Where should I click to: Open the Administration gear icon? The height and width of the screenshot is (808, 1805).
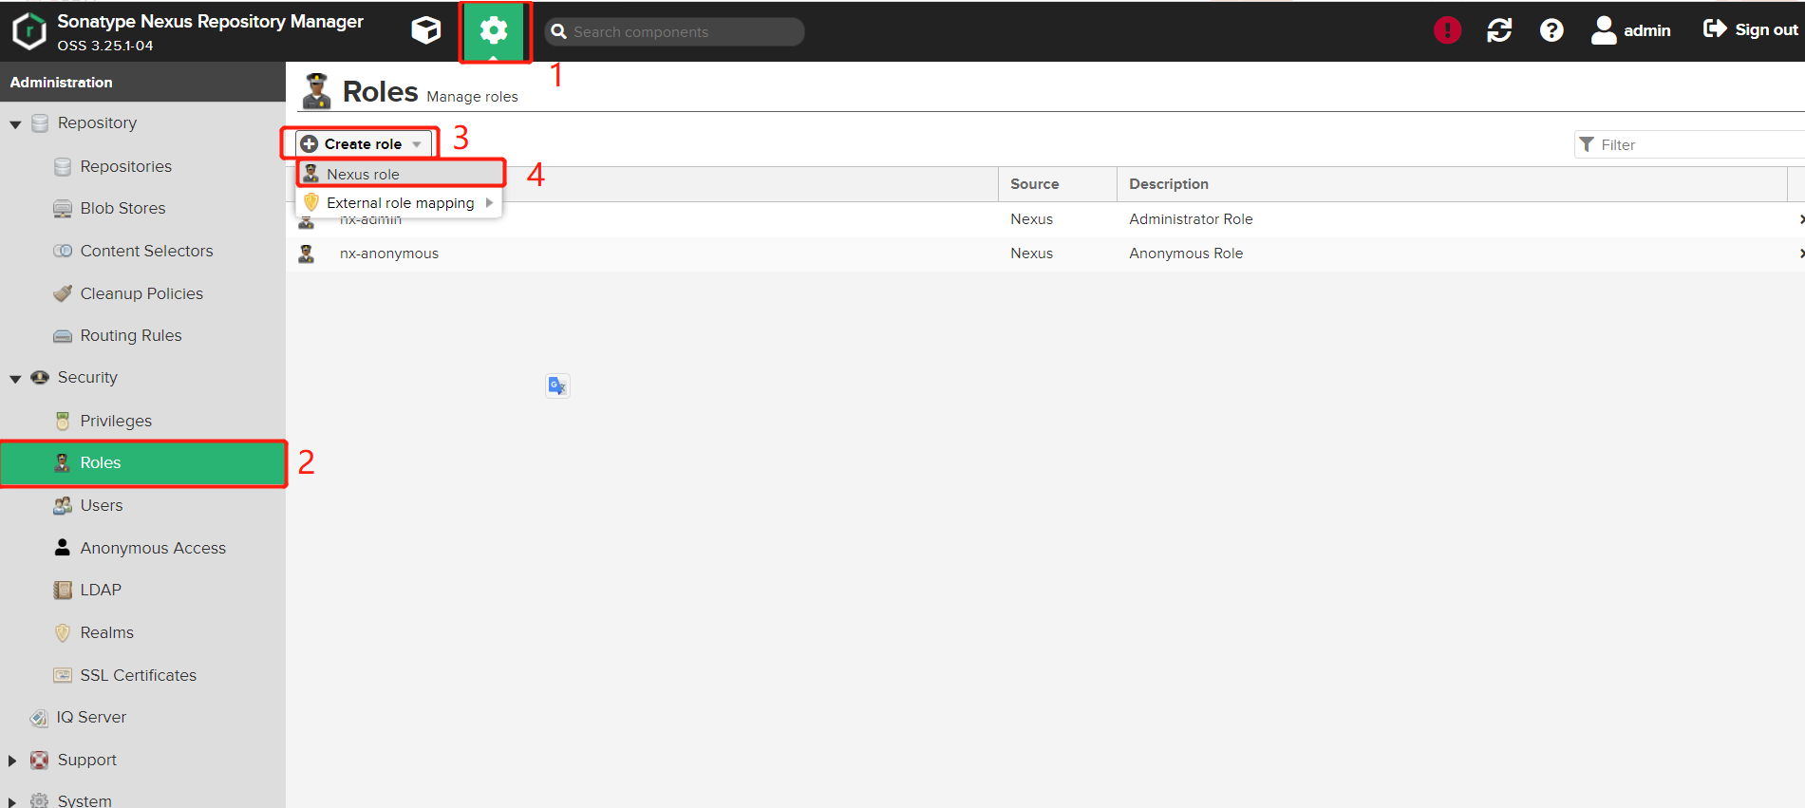tap(494, 30)
